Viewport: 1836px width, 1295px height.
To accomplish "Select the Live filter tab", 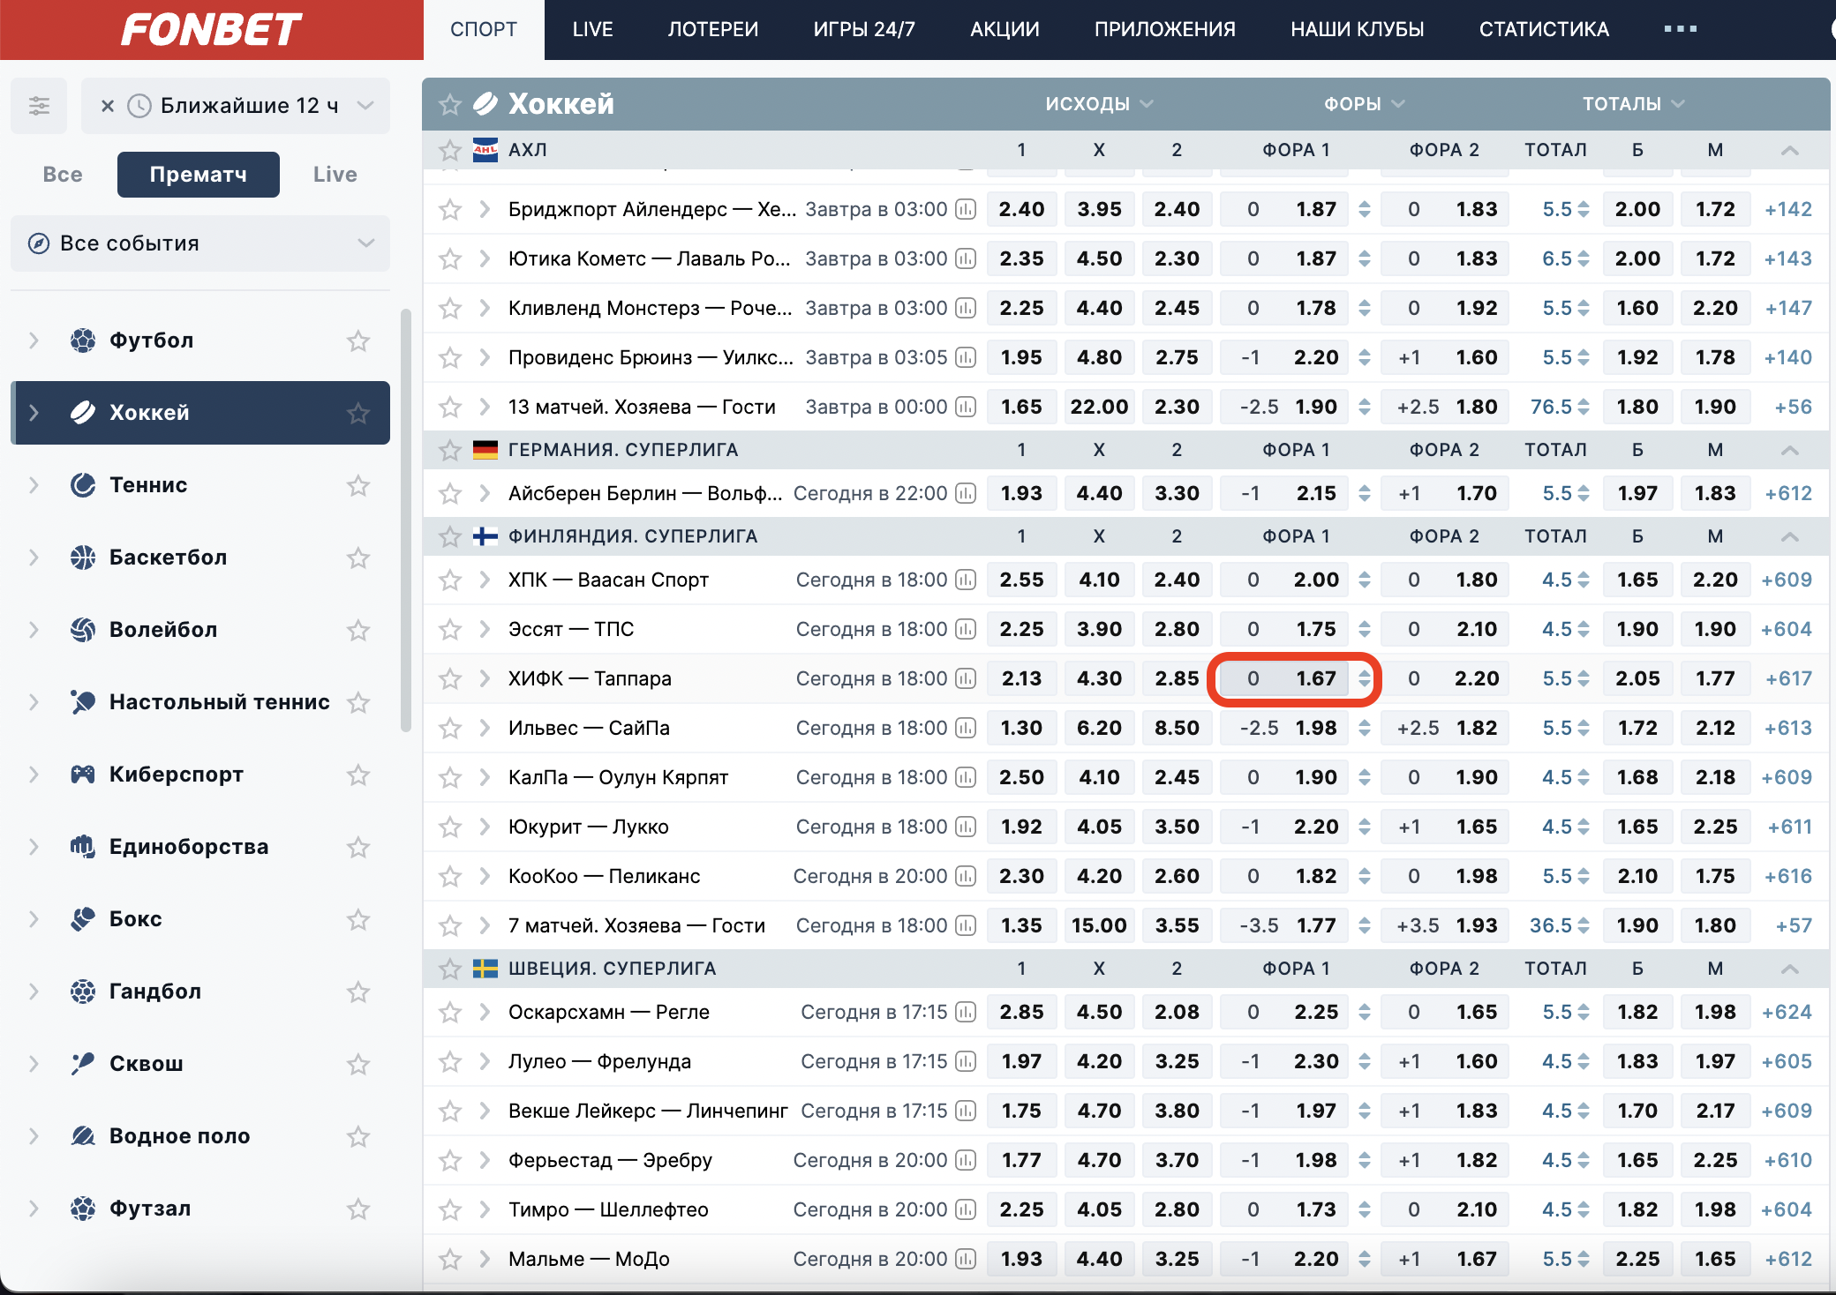I will pyautogui.click(x=335, y=175).
